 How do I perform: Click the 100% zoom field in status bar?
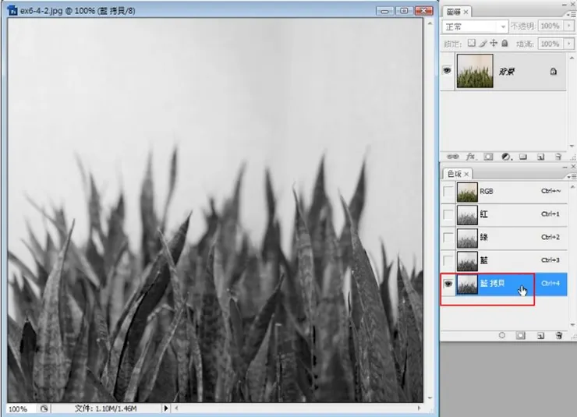point(19,408)
